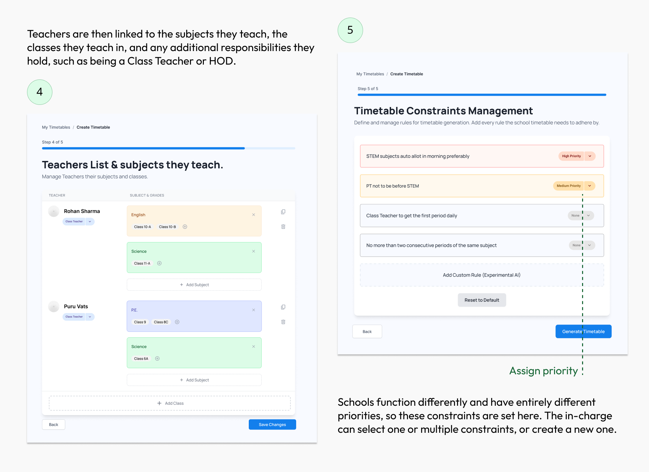Go to My Timetables in step 4 breadcrumb
The width and height of the screenshot is (649, 472).
[x=56, y=127]
